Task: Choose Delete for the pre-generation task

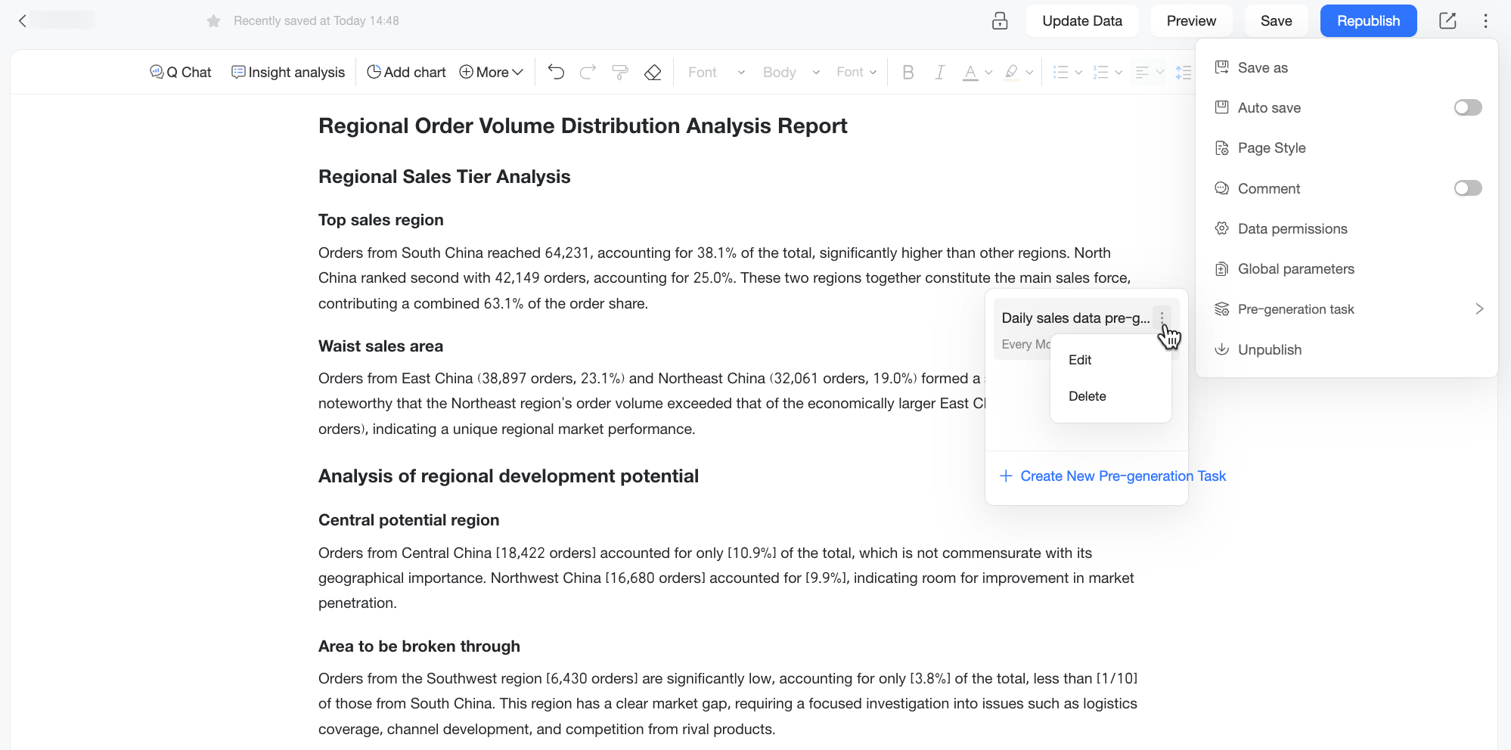Action: point(1110,396)
